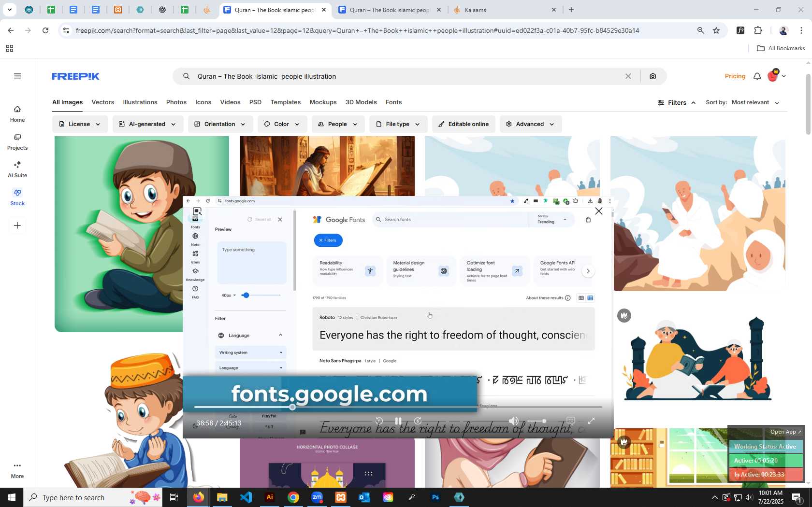Open Projects in the Freepik sidebar
The image size is (812, 507).
[17, 142]
